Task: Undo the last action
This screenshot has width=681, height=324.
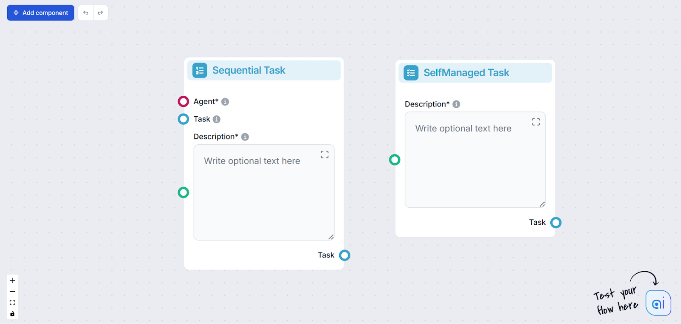Action: coord(86,13)
